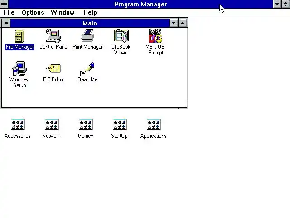Click the MS-DOS Prompt icon
290x218 pixels.
click(155, 36)
